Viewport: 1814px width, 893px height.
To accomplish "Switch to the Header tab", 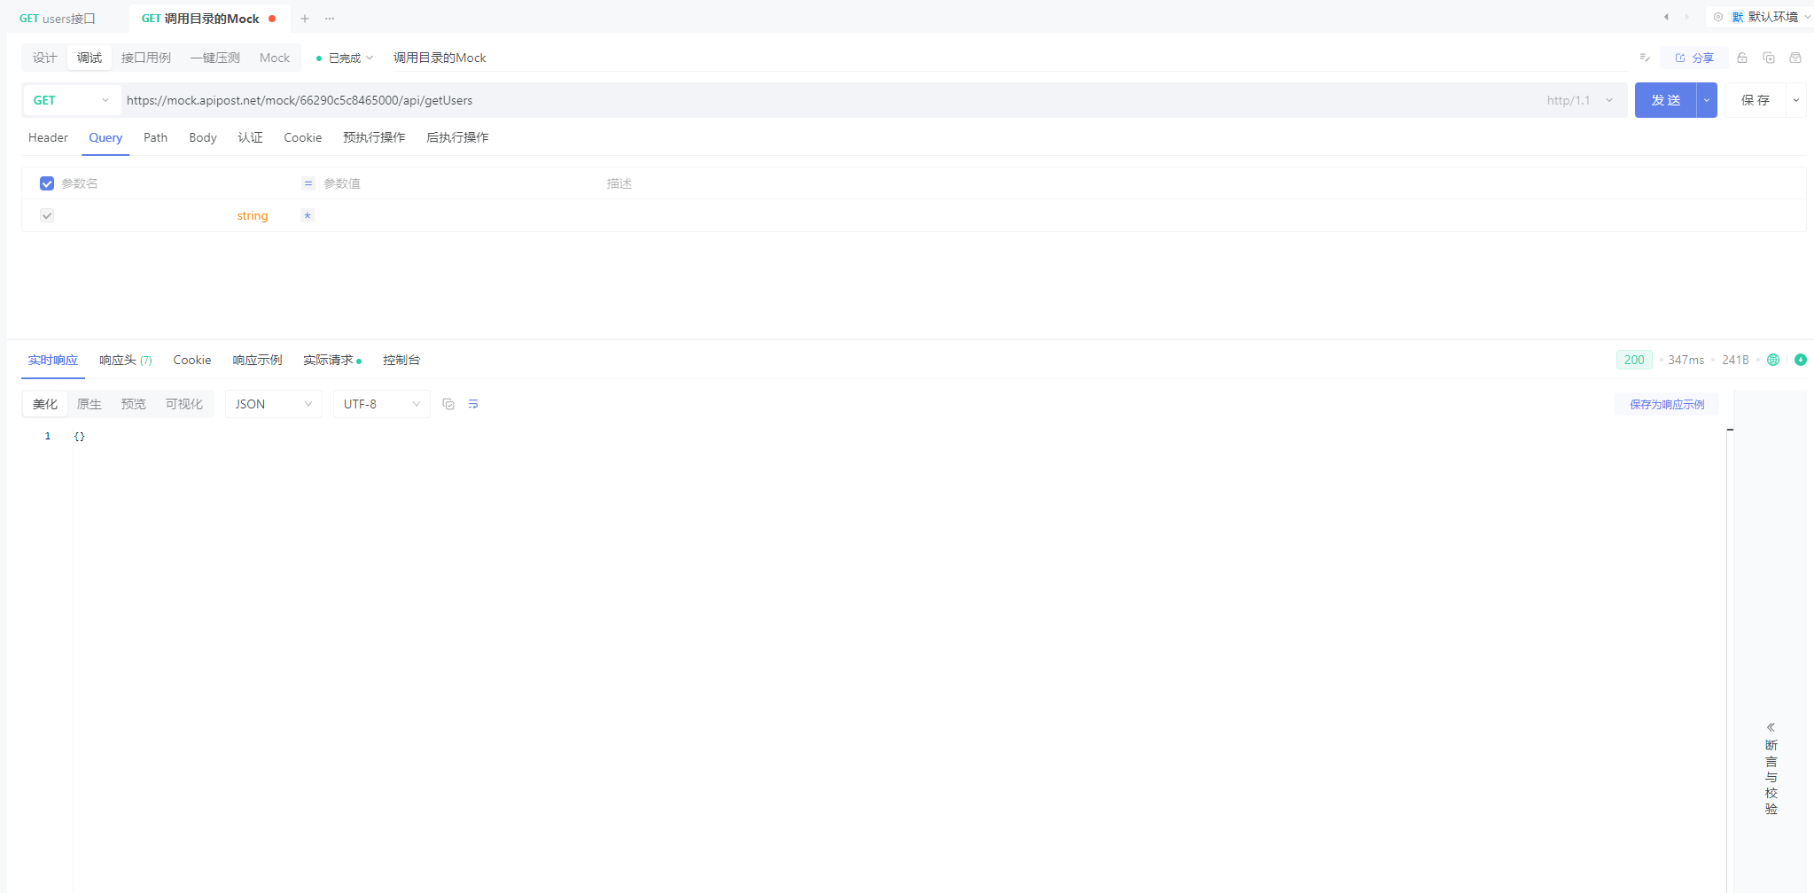I will (x=48, y=137).
